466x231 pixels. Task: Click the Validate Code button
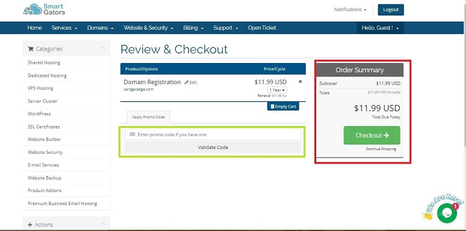click(213, 147)
